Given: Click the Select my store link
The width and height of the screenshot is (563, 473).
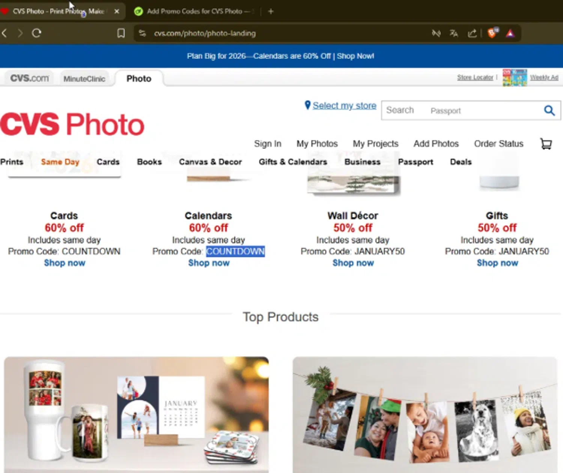Looking at the screenshot, I should tap(344, 106).
